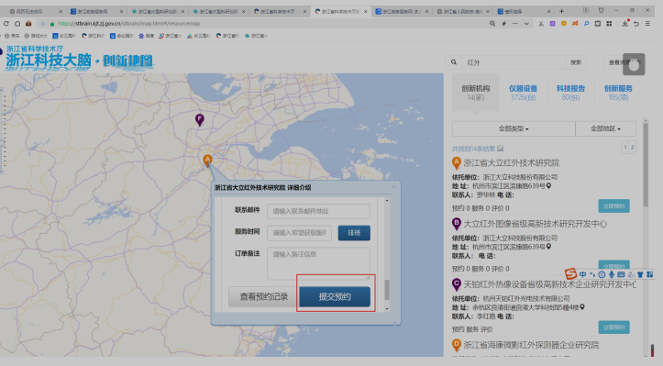Viewport: 663px width, 366px height.
Task: Click the 浙江科技大脑 site logo
Action: (x=78, y=58)
